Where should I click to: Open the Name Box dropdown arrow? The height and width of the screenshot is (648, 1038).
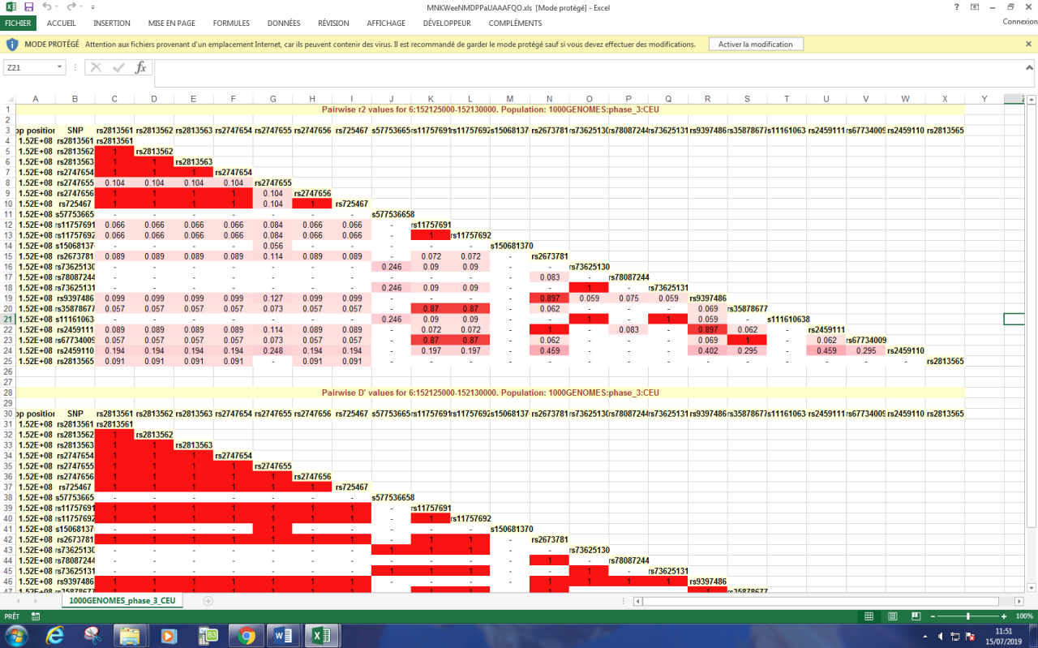[60, 67]
